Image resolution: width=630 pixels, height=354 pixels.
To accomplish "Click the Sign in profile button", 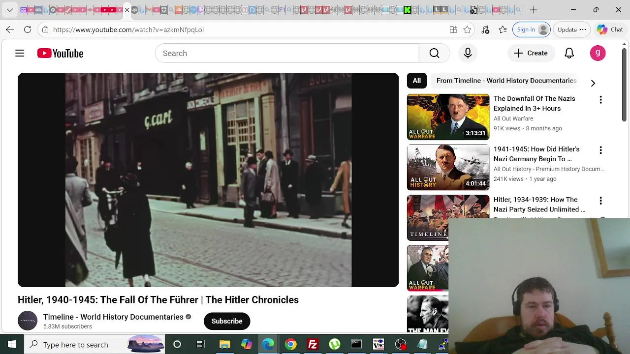I will pos(531,29).
